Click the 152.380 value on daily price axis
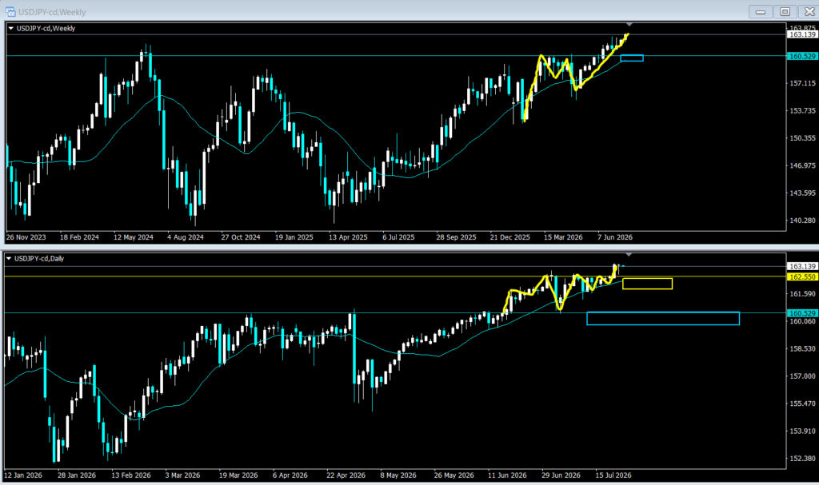The height and width of the screenshot is (485, 819). click(x=803, y=459)
